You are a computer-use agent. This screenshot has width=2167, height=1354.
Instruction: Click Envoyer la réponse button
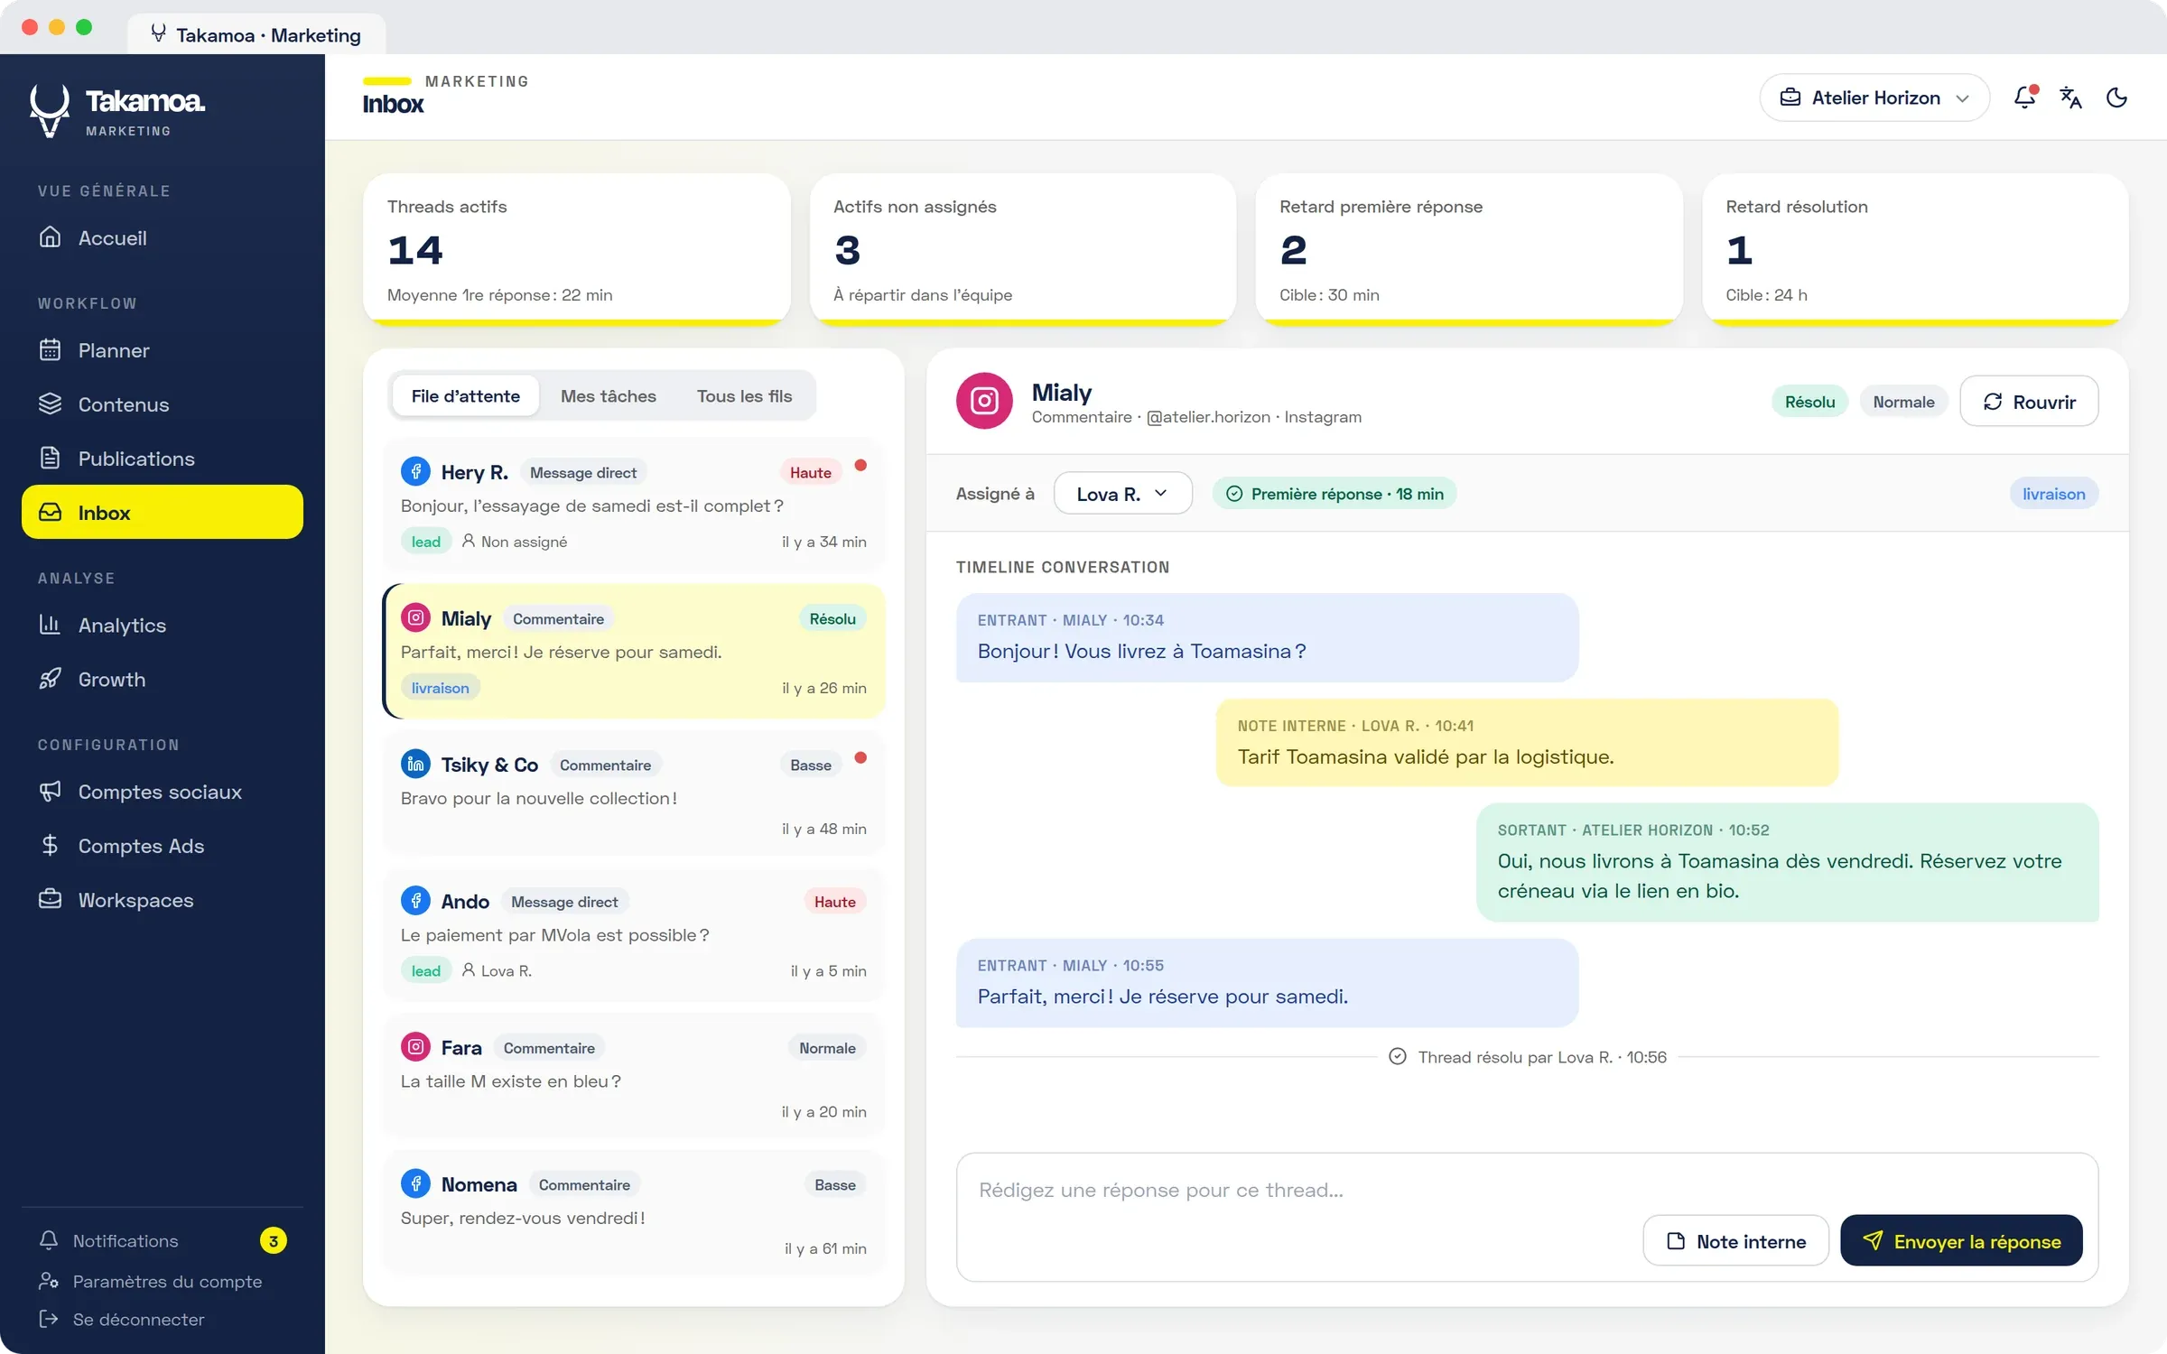1961,1241
